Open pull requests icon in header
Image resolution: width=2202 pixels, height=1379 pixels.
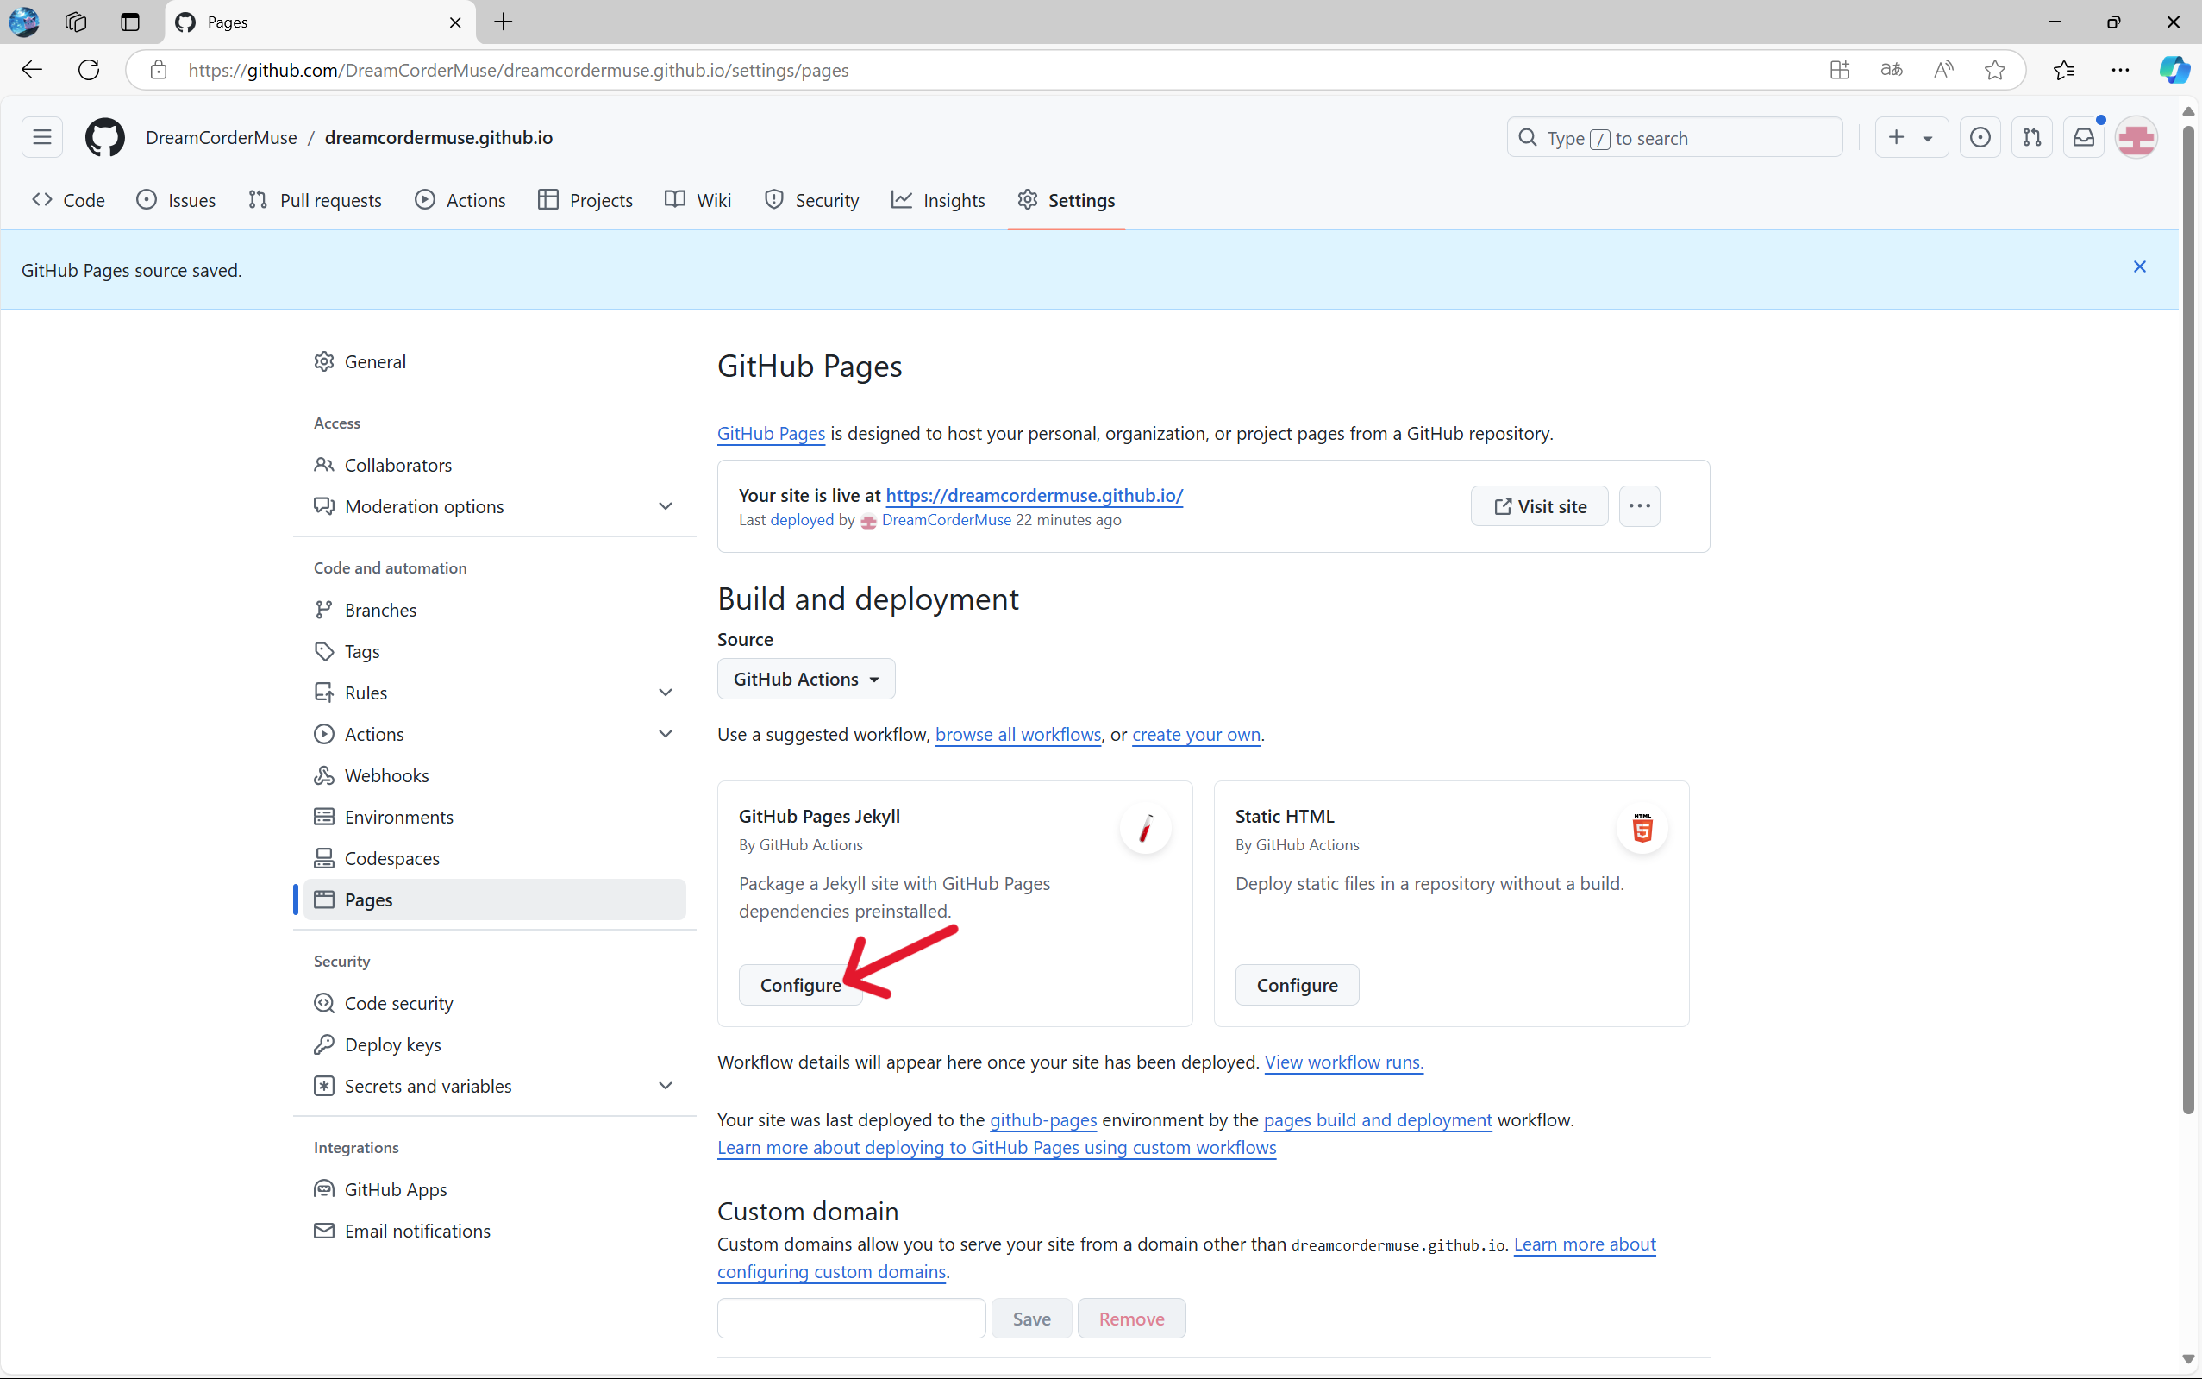tap(2031, 138)
